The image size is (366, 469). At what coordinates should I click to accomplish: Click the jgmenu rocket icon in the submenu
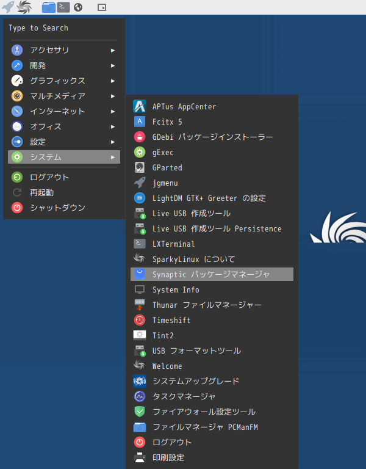pos(140,183)
